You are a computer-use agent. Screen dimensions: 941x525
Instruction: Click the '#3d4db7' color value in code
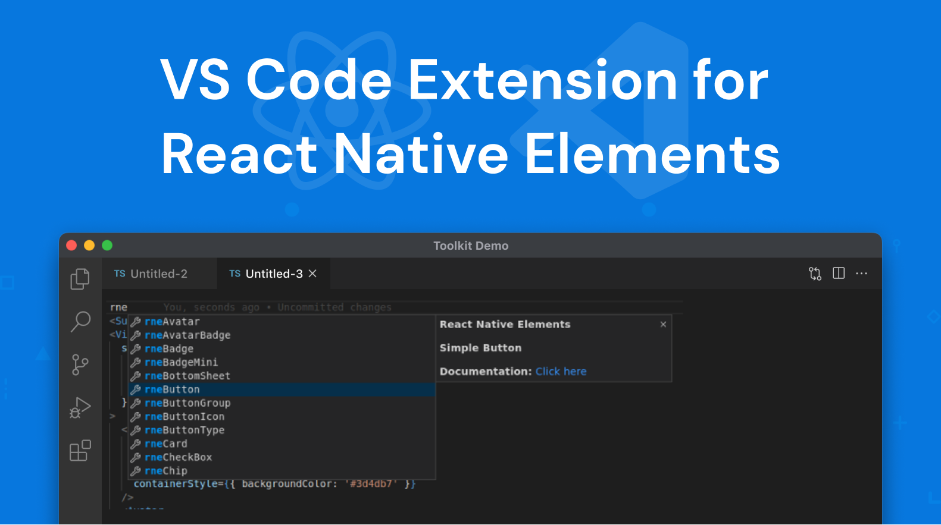coord(371,484)
